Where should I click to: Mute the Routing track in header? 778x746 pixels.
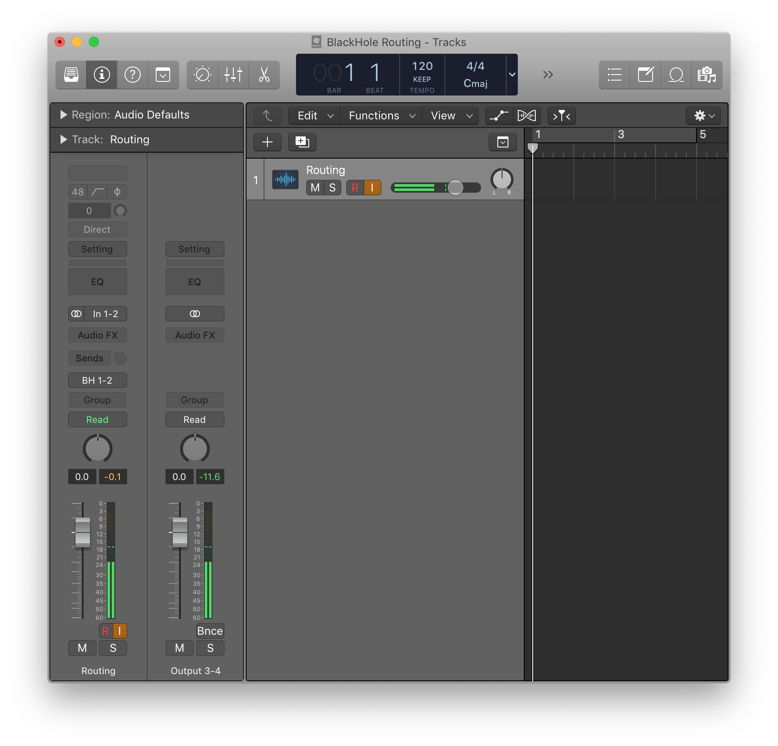[315, 188]
